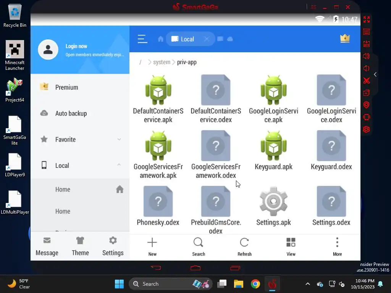This screenshot has width=391, height=293.
Task: Open File Explorer from the taskbar
Action: (x=238, y=284)
